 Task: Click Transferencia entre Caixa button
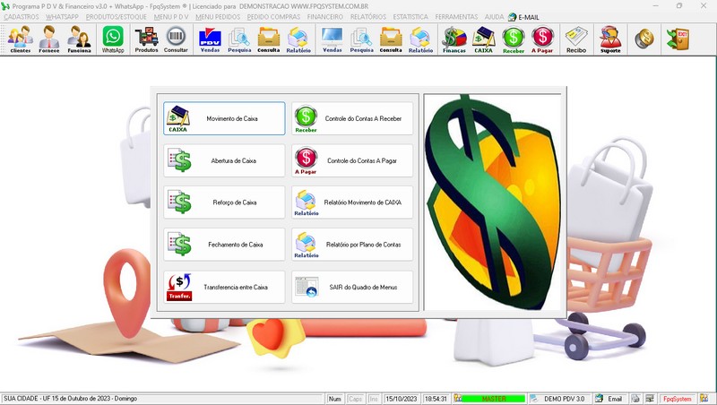pyautogui.click(x=224, y=287)
